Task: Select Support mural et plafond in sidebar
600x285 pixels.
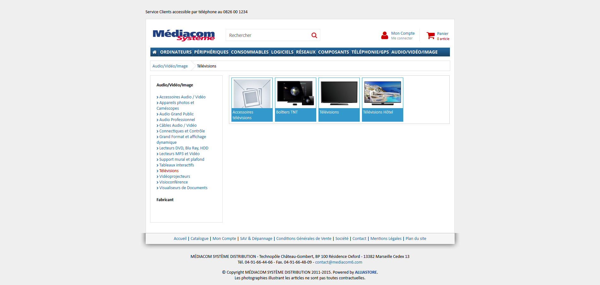Action: click(182, 159)
